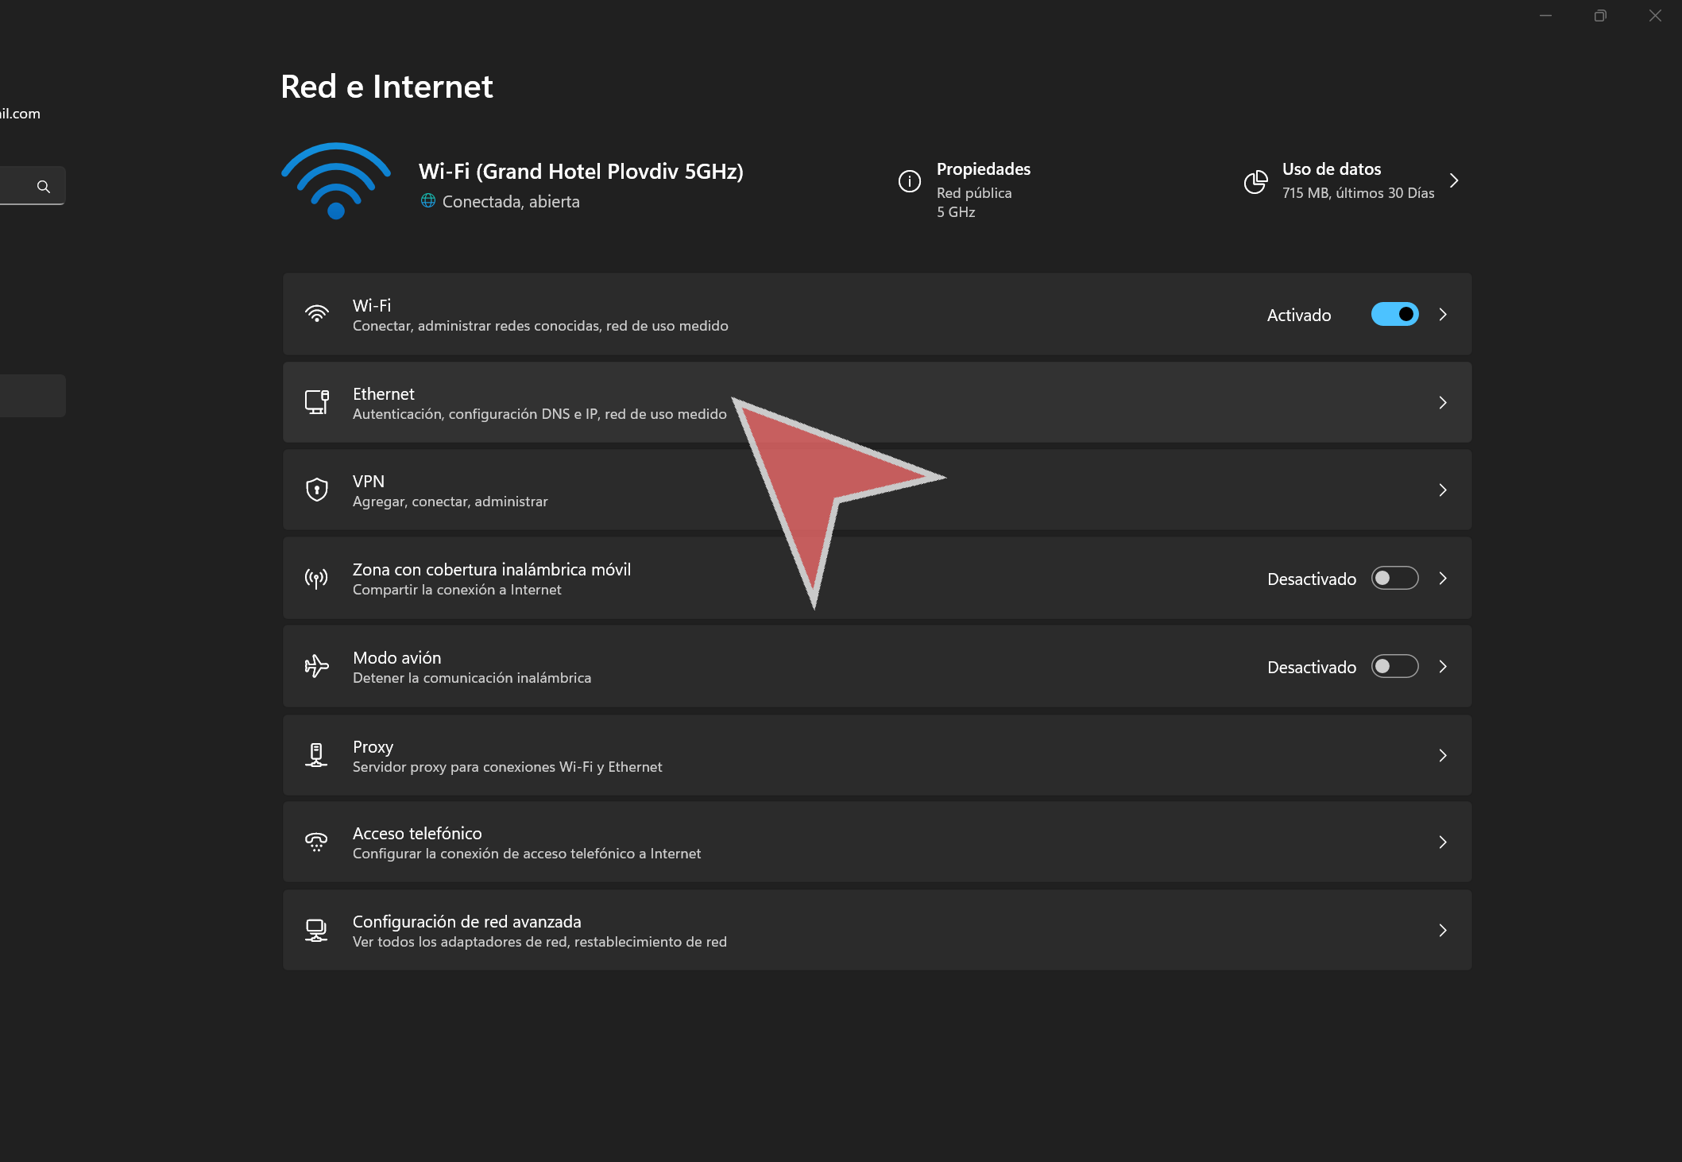1682x1162 pixels.
Task: Click the Propiedades info icon
Action: (x=909, y=181)
